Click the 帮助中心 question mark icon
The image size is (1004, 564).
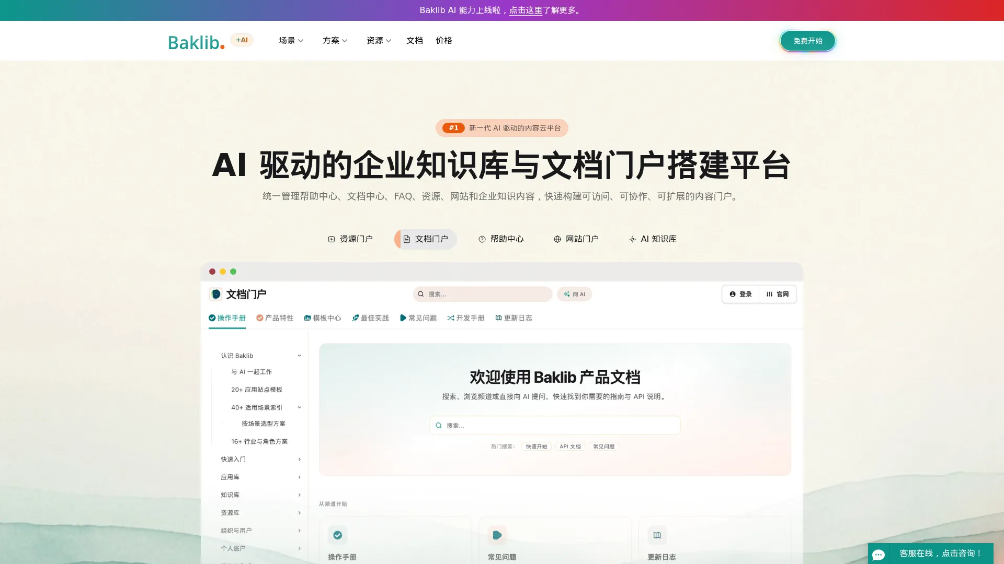coord(482,239)
